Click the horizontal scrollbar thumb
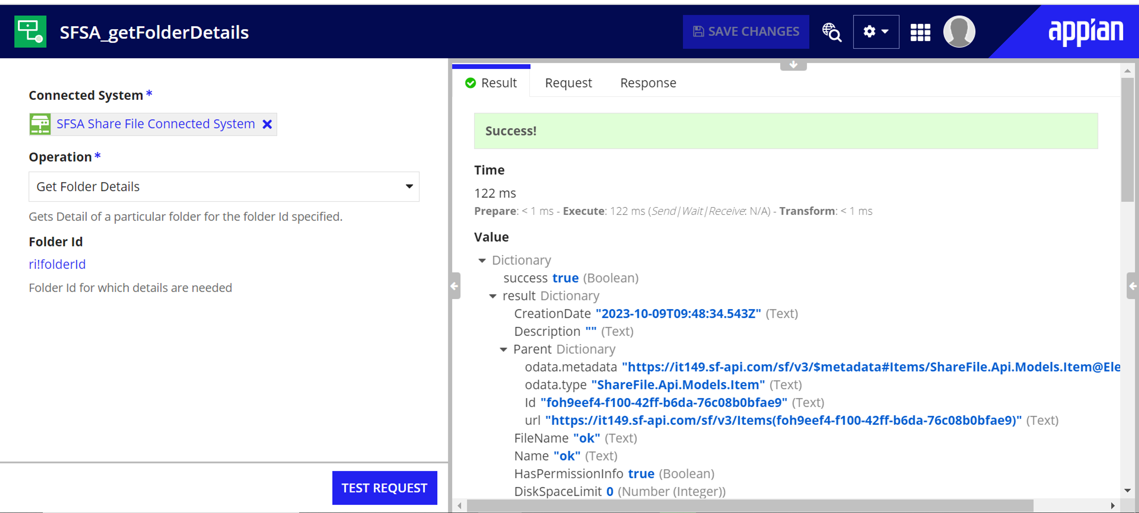1139x513 pixels. point(750,505)
